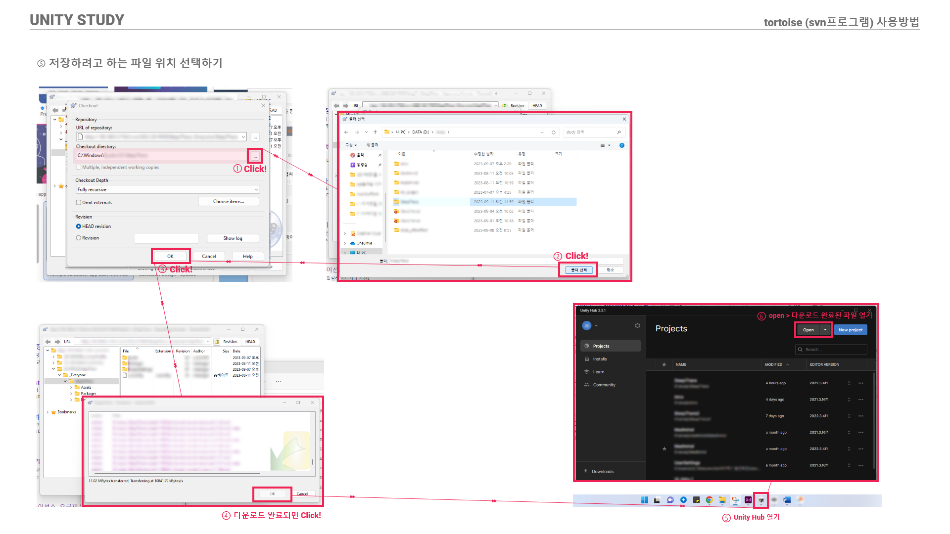Open the Downloads panel in Unity Hub
The width and height of the screenshot is (950, 534).
pyautogui.click(x=602, y=471)
